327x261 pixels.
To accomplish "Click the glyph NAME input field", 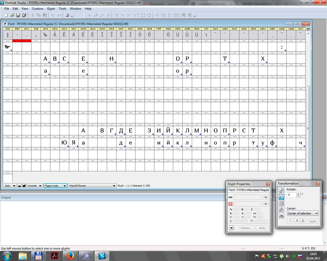I will pos(247,197).
